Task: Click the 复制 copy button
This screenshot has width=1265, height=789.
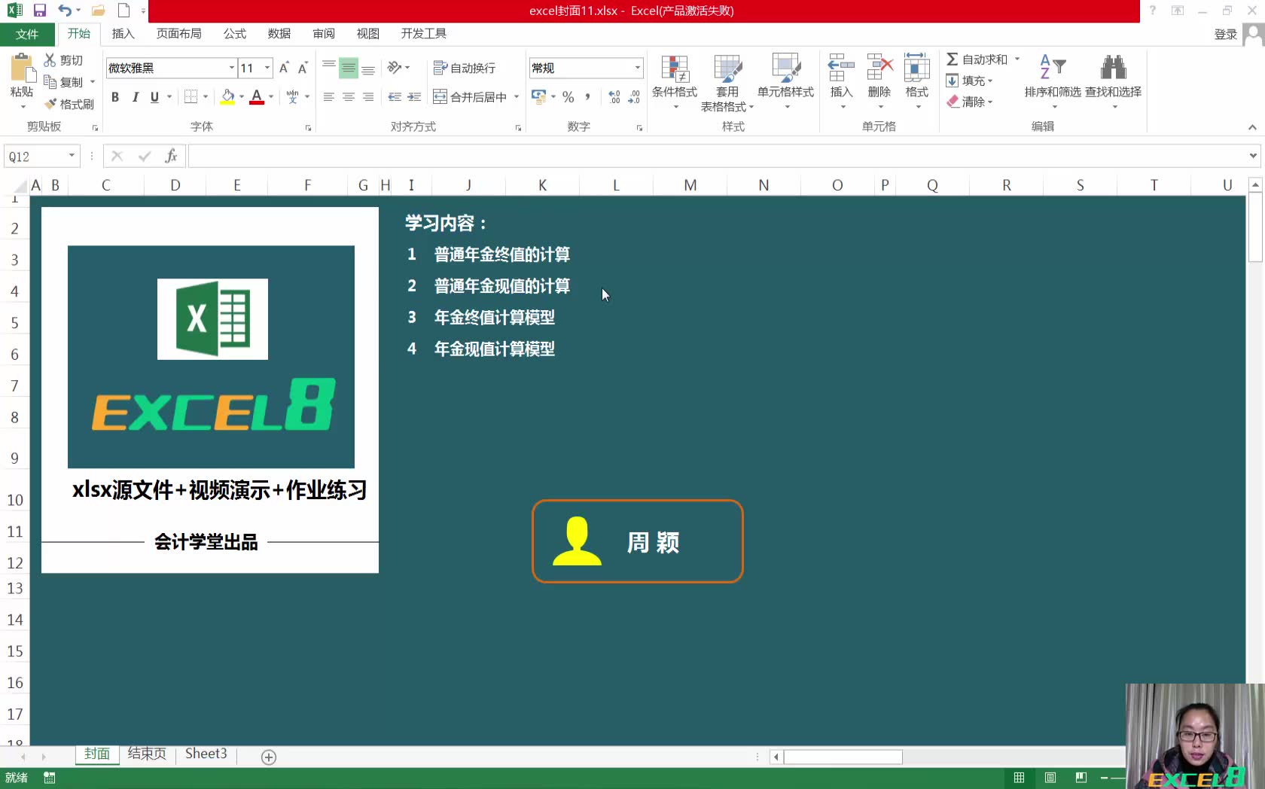Action: pyautogui.click(x=63, y=82)
